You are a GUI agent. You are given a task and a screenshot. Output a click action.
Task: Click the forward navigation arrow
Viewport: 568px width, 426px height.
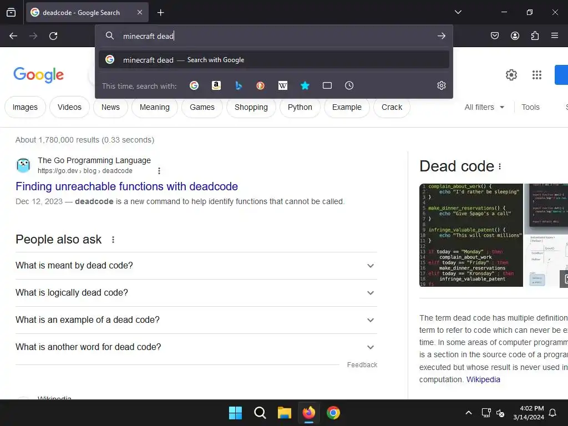33,36
